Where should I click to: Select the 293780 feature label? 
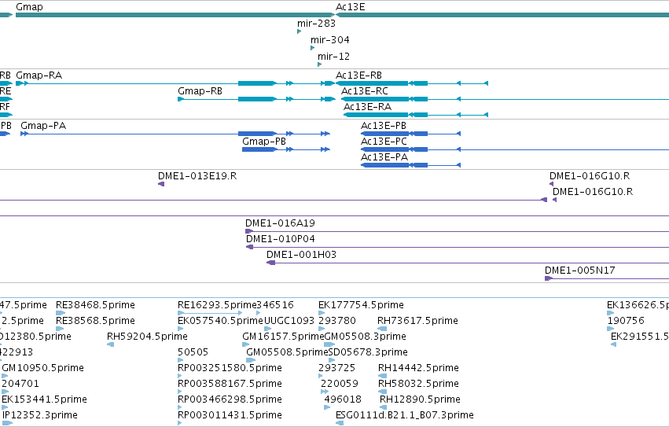(x=337, y=321)
